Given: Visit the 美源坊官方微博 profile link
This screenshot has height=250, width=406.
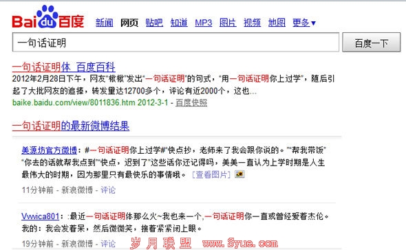Looking at the screenshot, I should tap(49, 150).
